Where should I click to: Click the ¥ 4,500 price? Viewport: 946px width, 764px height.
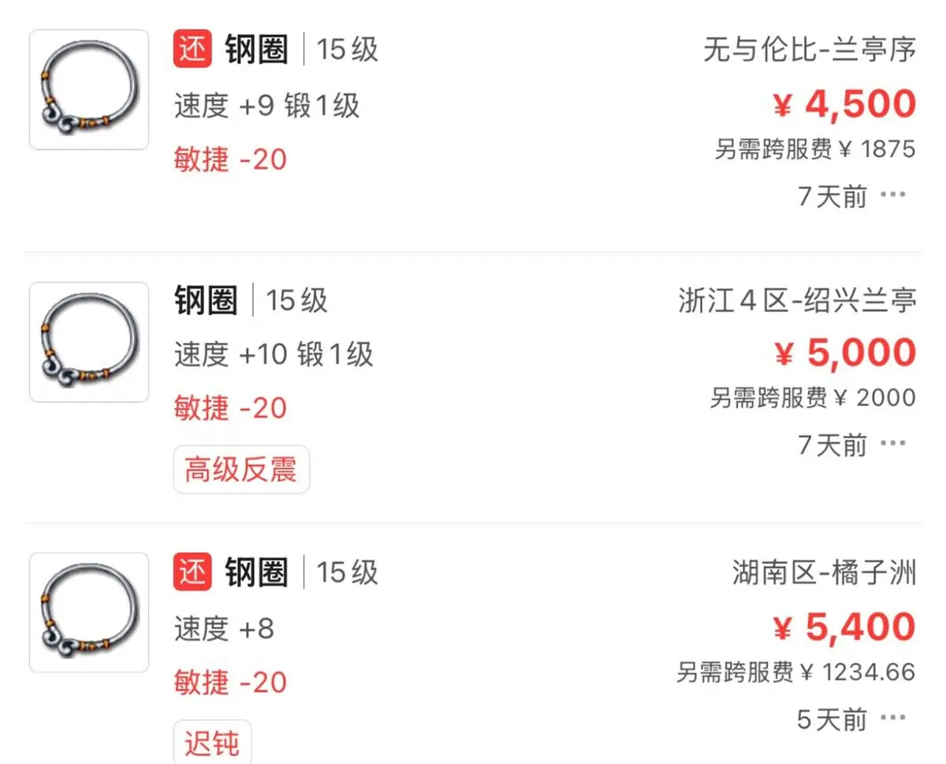[845, 105]
